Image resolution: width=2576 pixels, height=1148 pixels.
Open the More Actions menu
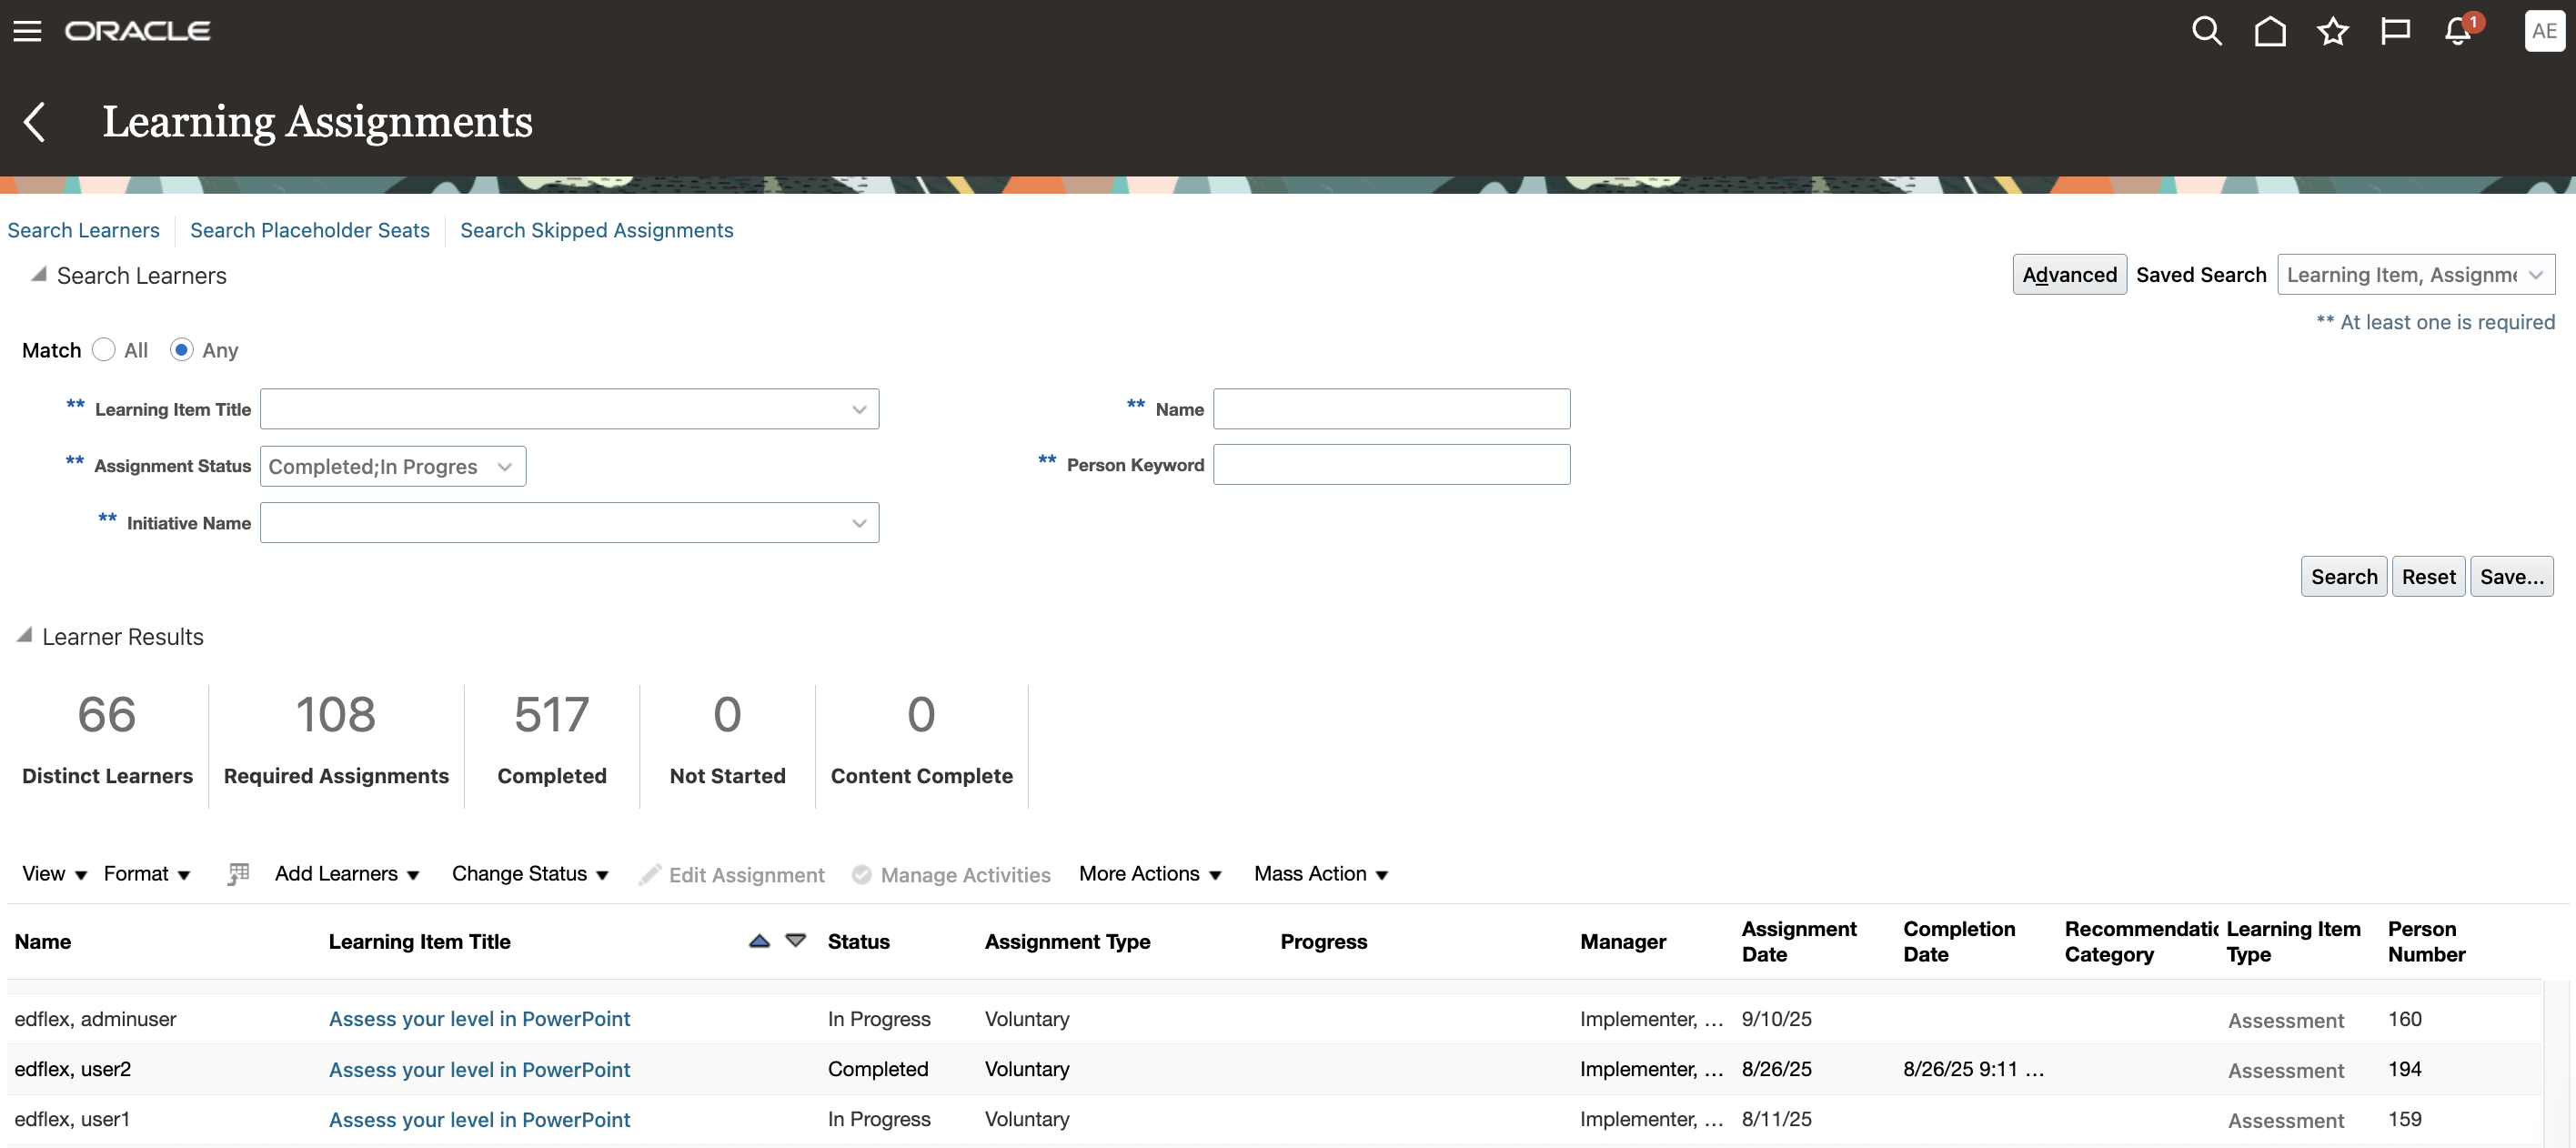coord(1150,874)
